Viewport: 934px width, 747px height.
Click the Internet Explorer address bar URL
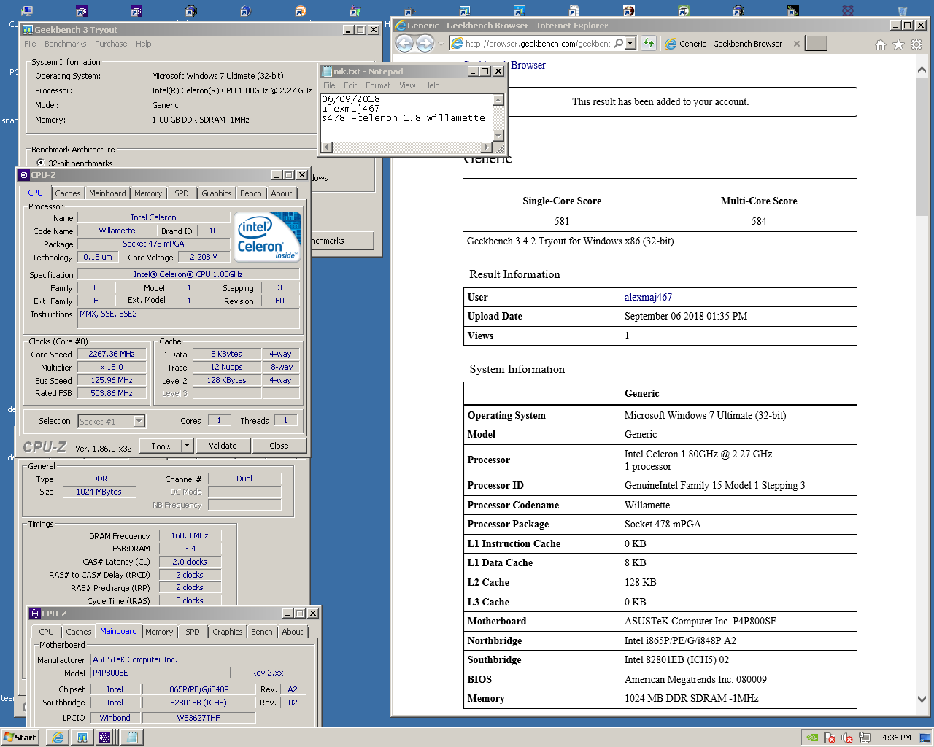click(538, 44)
